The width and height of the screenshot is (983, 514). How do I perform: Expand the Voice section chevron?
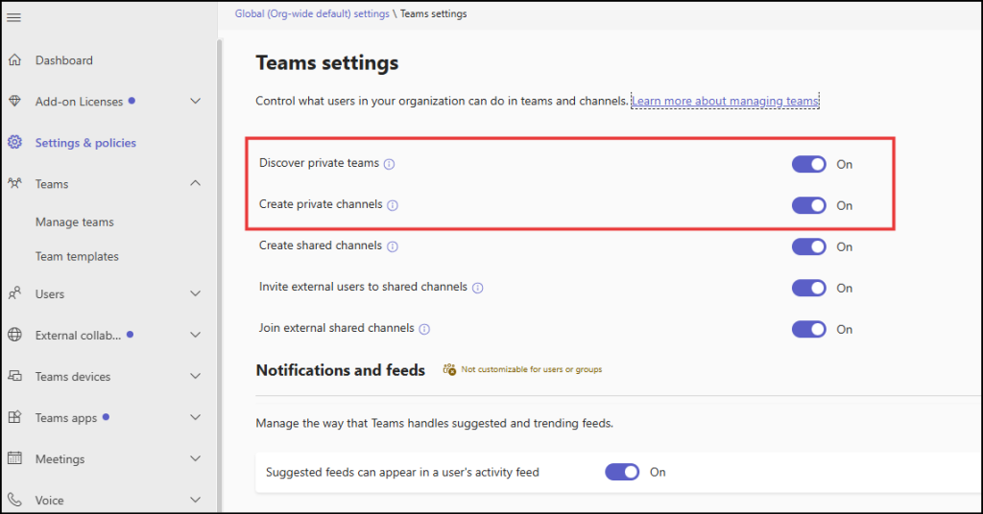point(196,500)
